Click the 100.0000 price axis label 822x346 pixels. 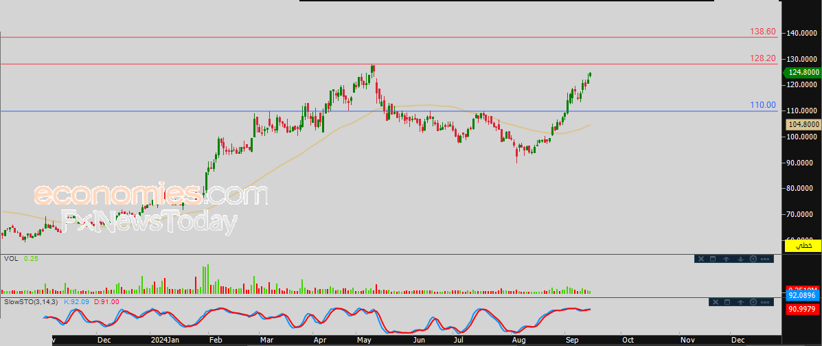[x=802, y=137]
